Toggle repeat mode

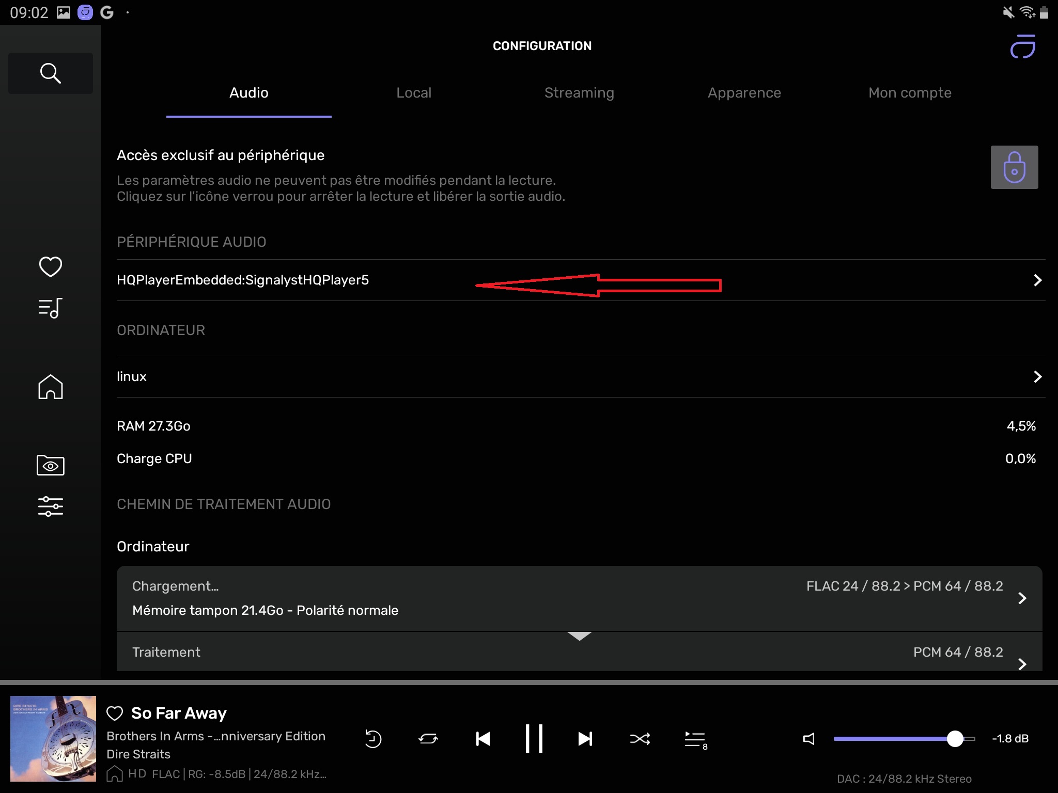point(428,739)
